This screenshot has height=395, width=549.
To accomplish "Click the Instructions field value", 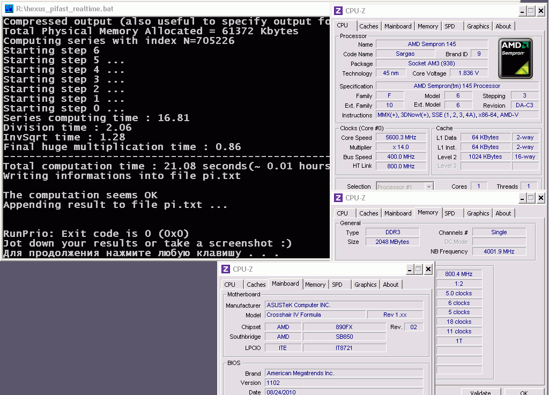I will coord(457,115).
